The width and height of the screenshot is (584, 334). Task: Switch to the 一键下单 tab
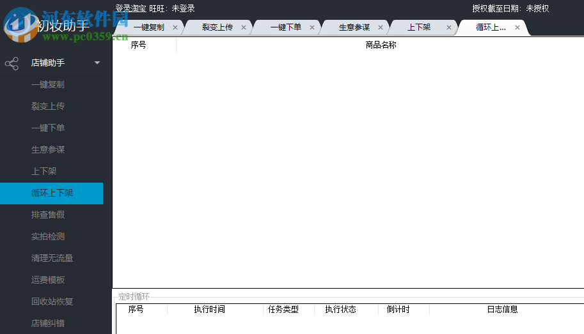coord(286,27)
